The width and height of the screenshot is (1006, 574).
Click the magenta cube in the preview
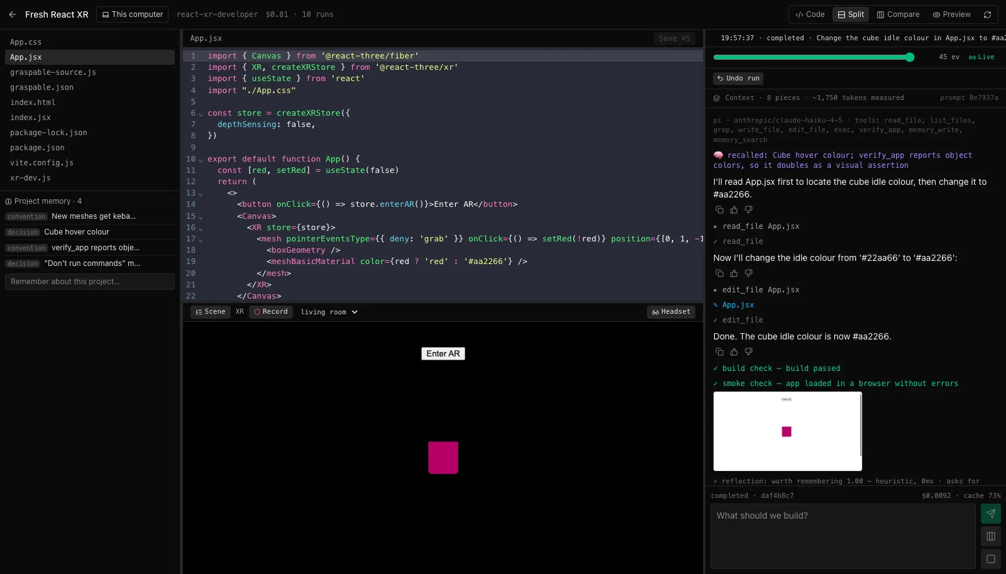tap(443, 458)
